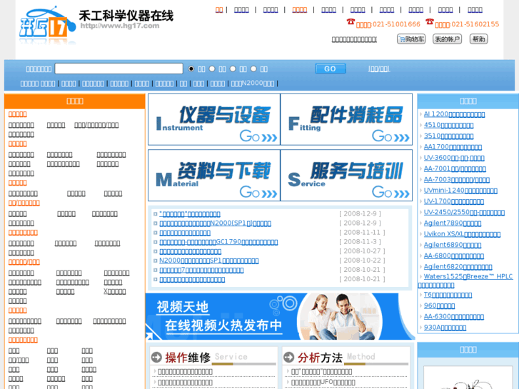Open the Agilent7890 product link
Viewport: 519px width, 389px height.
pyautogui.click(x=453, y=223)
